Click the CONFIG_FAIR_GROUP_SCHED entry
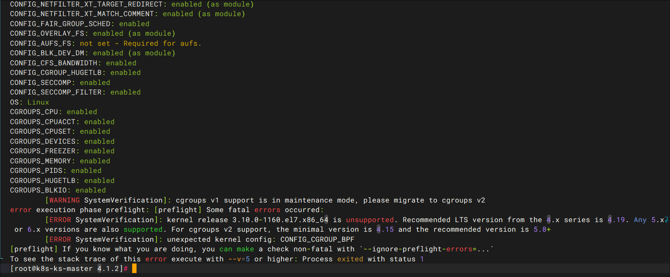The height and width of the screenshot is (277, 670). [80, 24]
